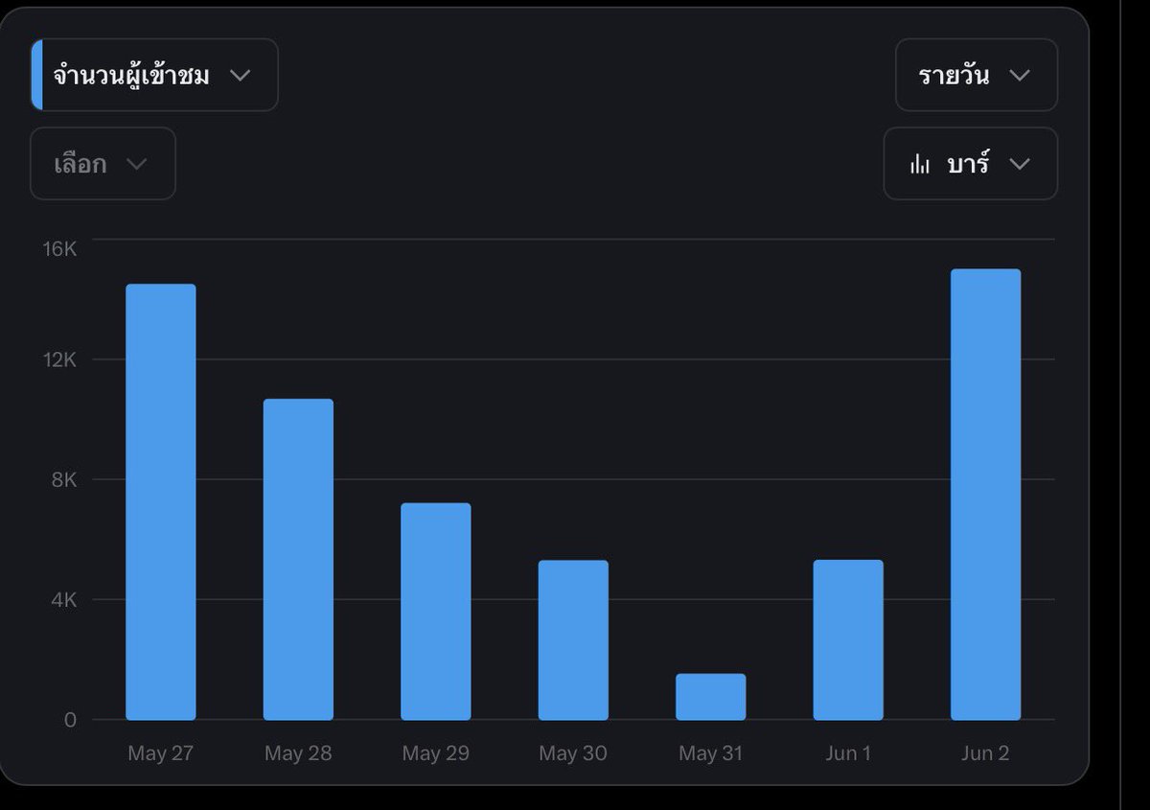1150x810 pixels.
Task: Click the May 28 axis label
Action: pyautogui.click(x=298, y=753)
